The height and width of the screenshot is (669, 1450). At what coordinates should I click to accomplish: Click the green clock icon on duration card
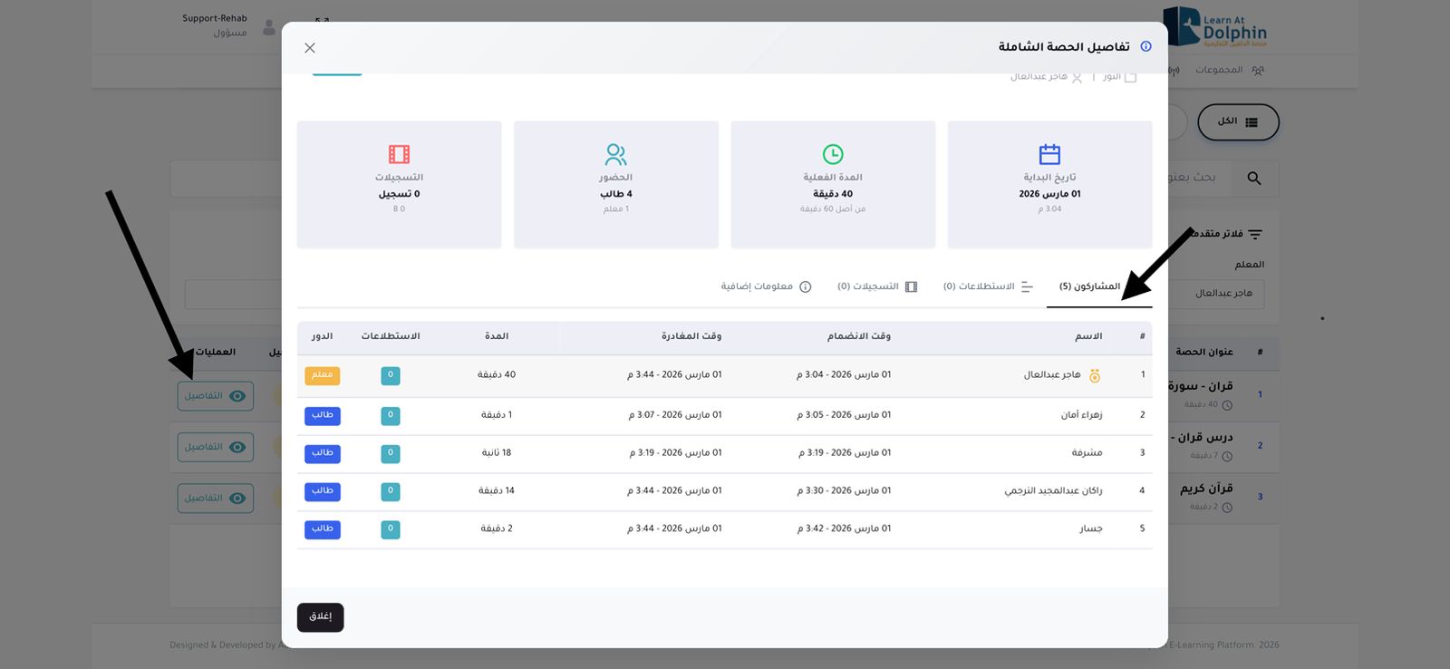pyautogui.click(x=833, y=154)
